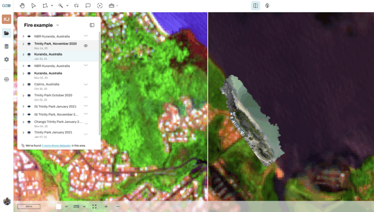The width and height of the screenshot is (374, 212).
Task: Expand the Trinity Park October 2020 layer
Action: 23,95
